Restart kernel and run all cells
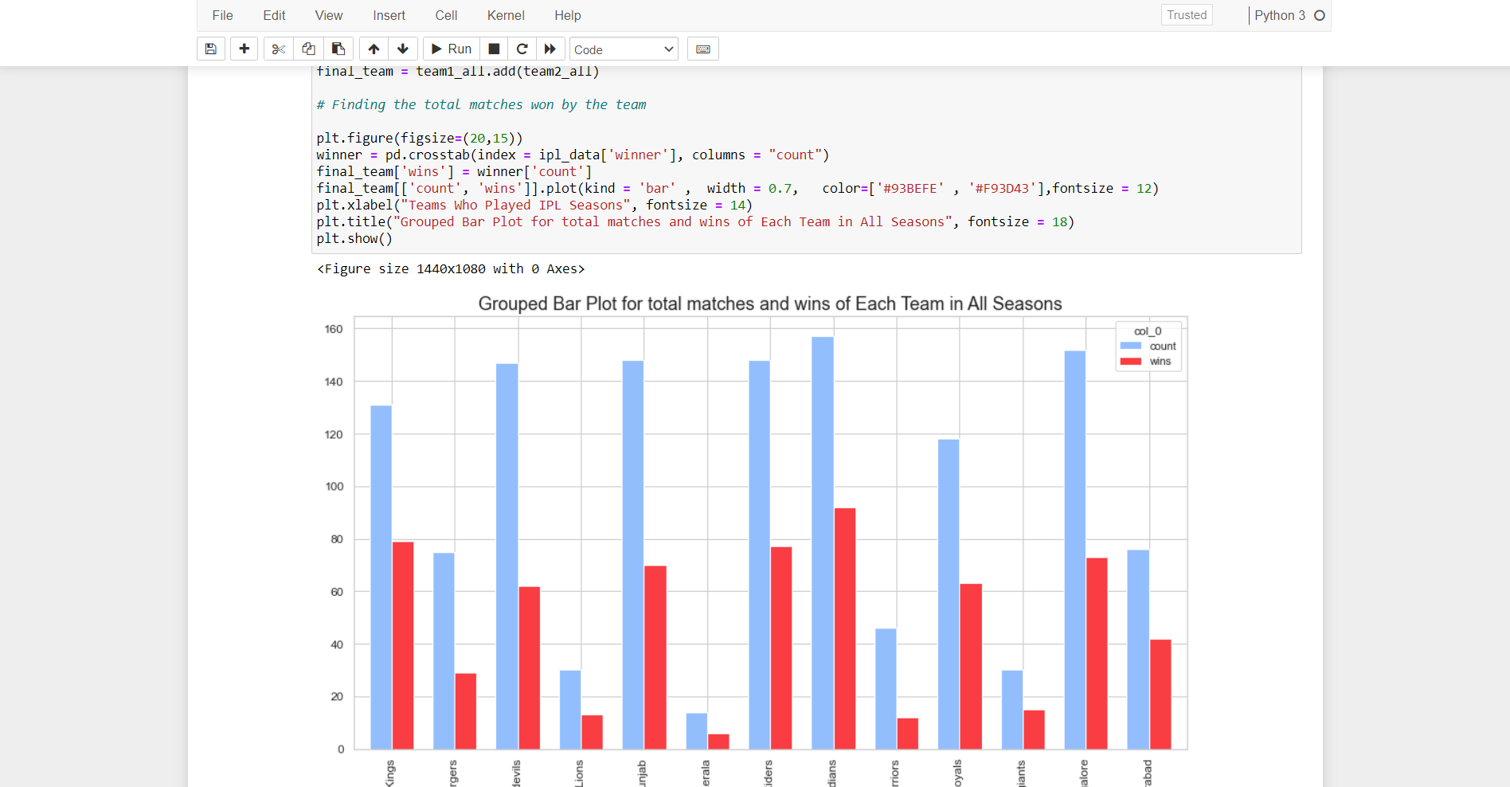 coord(550,49)
